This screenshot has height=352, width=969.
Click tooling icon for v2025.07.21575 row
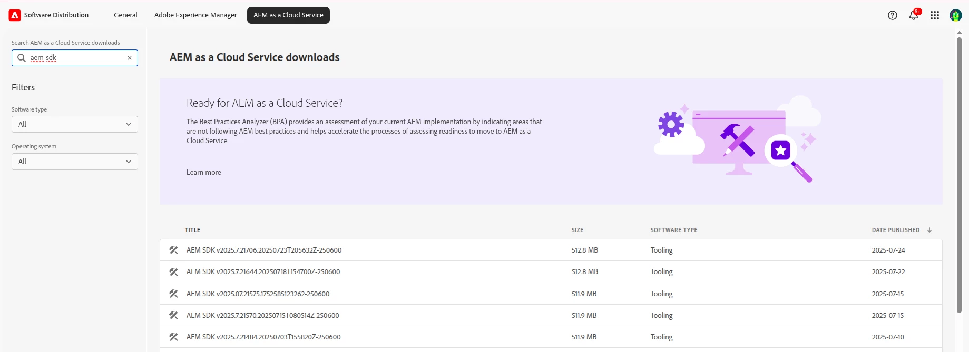pyautogui.click(x=173, y=294)
